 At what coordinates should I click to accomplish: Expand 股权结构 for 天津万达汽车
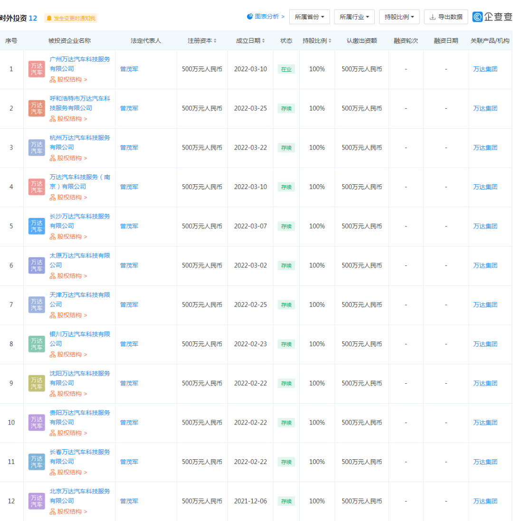68,315
